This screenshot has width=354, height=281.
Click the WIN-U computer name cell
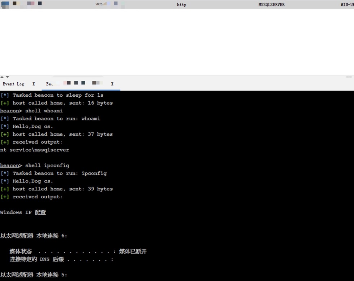coord(347,5)
